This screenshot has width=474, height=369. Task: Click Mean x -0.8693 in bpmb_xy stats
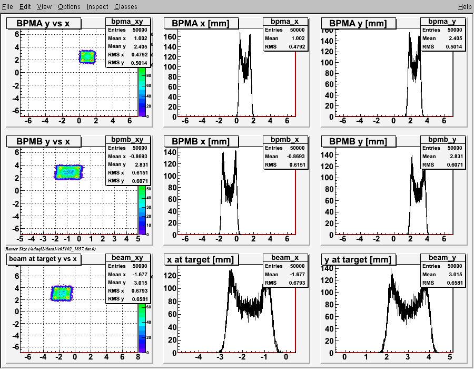127,157
